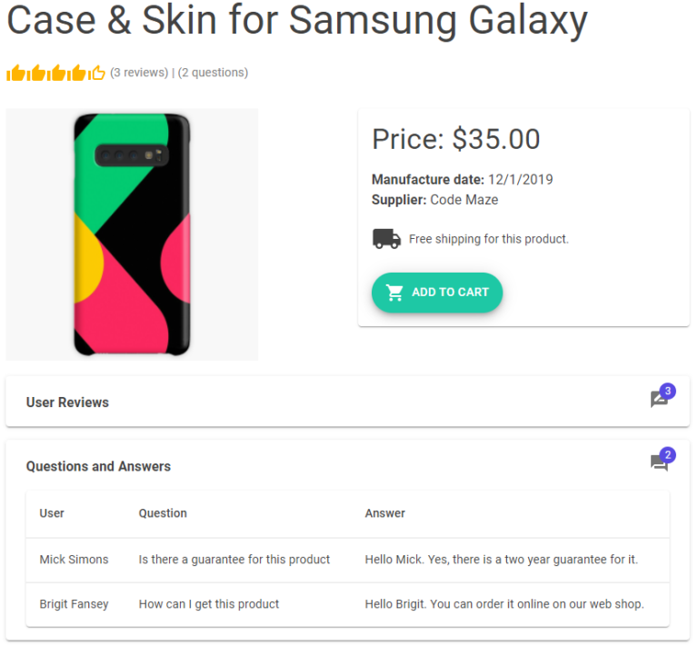
Task: Open the (3 reviews) link
Action: [139, 73]
